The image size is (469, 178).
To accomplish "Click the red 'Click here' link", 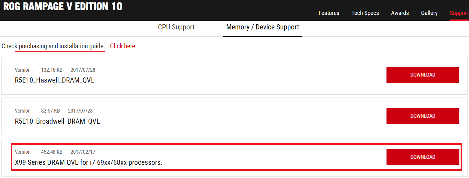I will (123, 46).
